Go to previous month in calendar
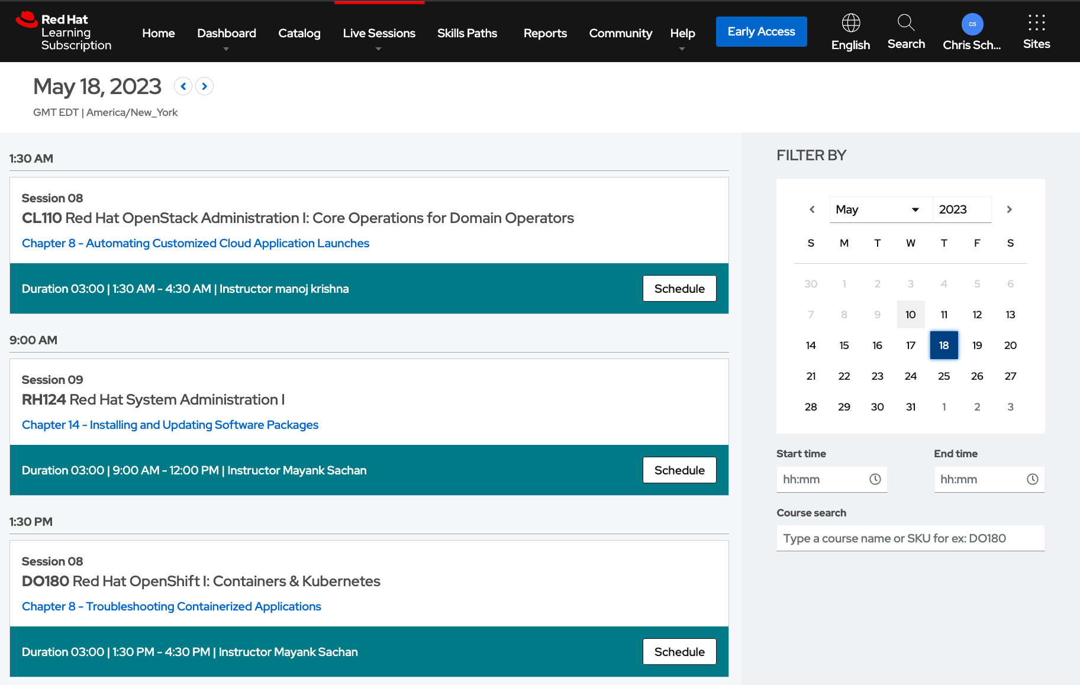The image size is (1080, 685). click(812, 209)
